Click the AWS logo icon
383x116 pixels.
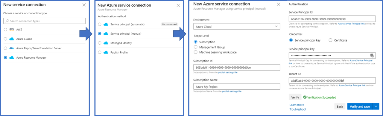click(x=12, y=30)
